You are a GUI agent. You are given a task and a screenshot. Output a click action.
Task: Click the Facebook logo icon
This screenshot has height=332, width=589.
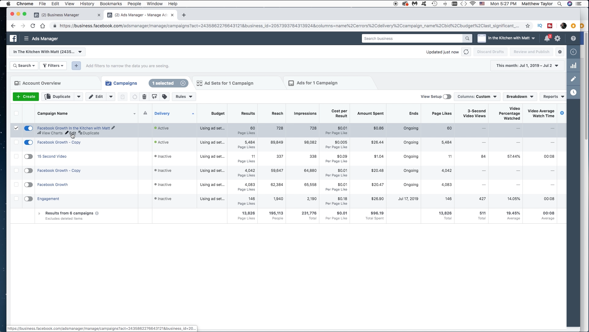tap(13, 38)
